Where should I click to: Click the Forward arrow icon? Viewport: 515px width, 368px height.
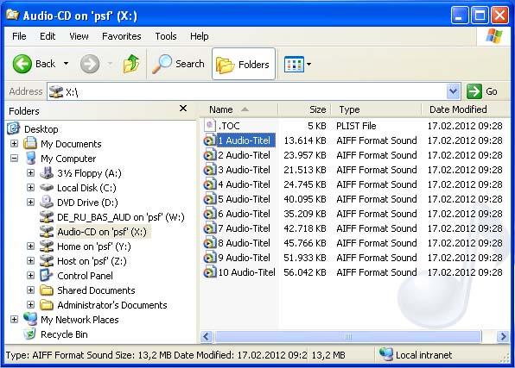pos(90,64)
